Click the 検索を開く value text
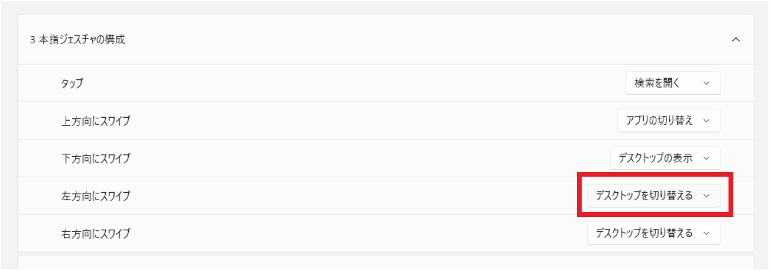 tap(656, 84)
